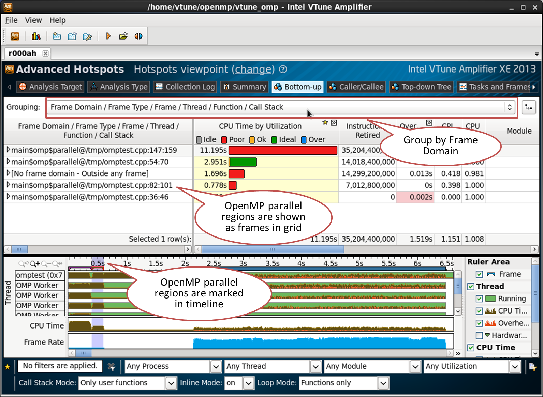Switch to the Summary tab
The image size is (543, 397).
[244, 87]
